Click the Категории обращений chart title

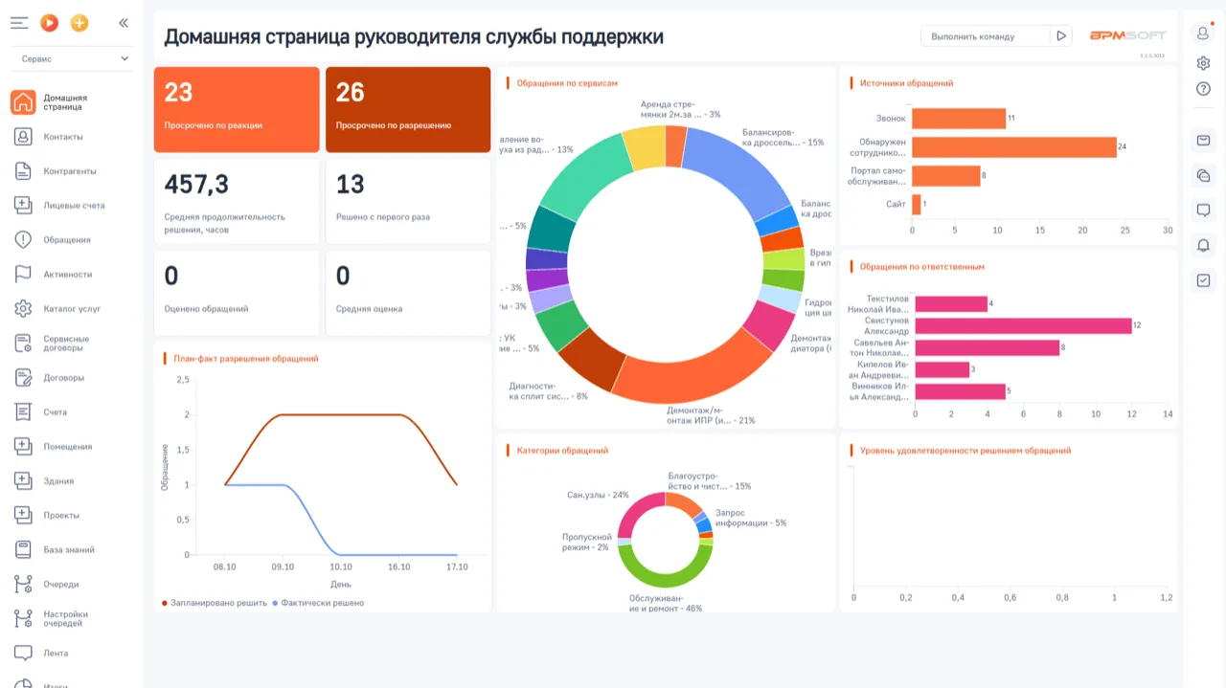[x=562, y=451]
